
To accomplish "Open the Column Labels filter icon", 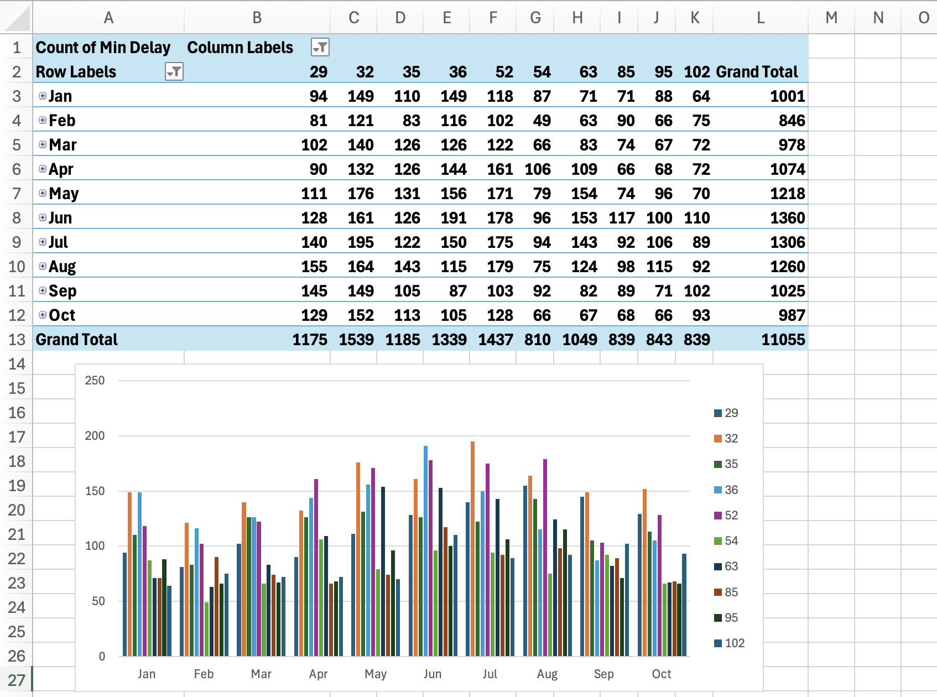I will click(320, 48).
